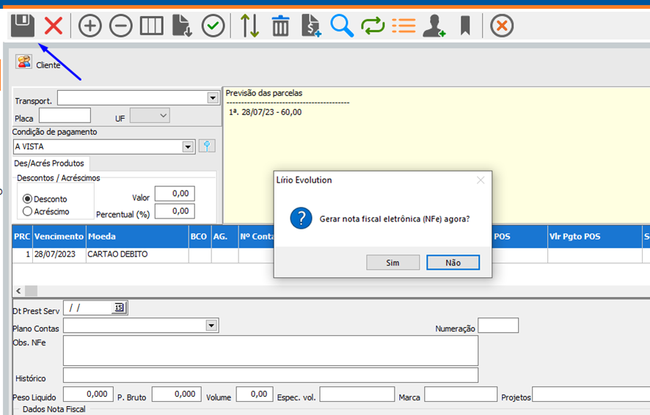Open the Cliente icon button
650x415 pixels.
pyautogui.click(x=23, y=62)
